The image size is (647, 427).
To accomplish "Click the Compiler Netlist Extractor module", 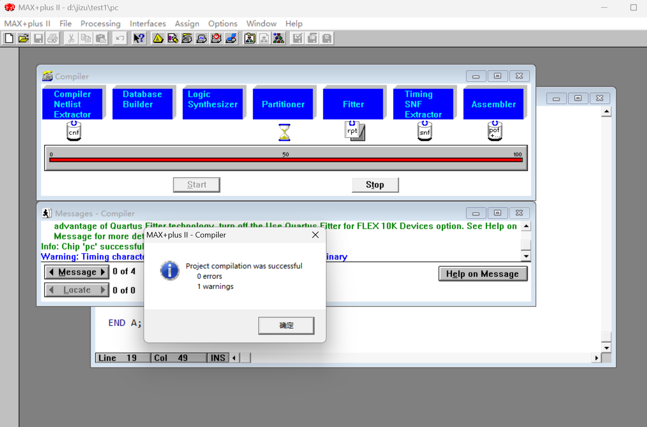I will point(72,104).
